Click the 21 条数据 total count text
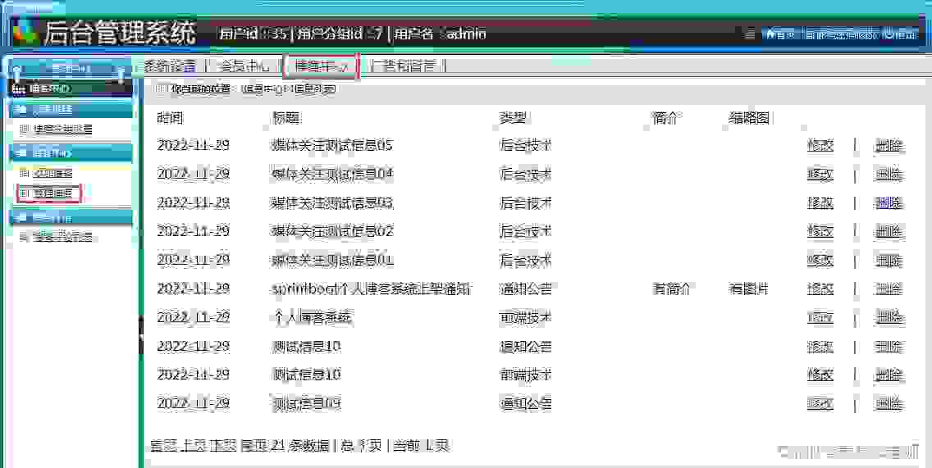Viewport: 932px width, 468px height. coord(301,445)
